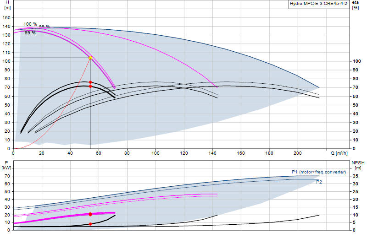Viewport: 367px width, 238px height.
Task: Click the '99 %' label below the curves
Action: coord(30,33)
